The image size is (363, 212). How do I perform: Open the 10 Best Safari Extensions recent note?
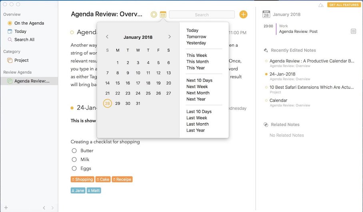(x=312, y=87)
